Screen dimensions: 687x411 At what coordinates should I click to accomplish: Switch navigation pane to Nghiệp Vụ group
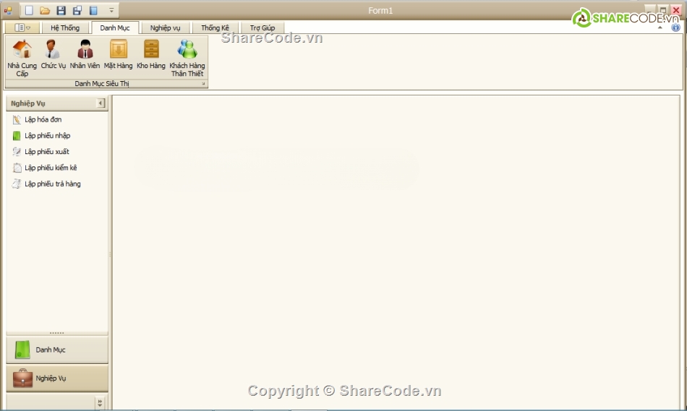pos(57,378)
